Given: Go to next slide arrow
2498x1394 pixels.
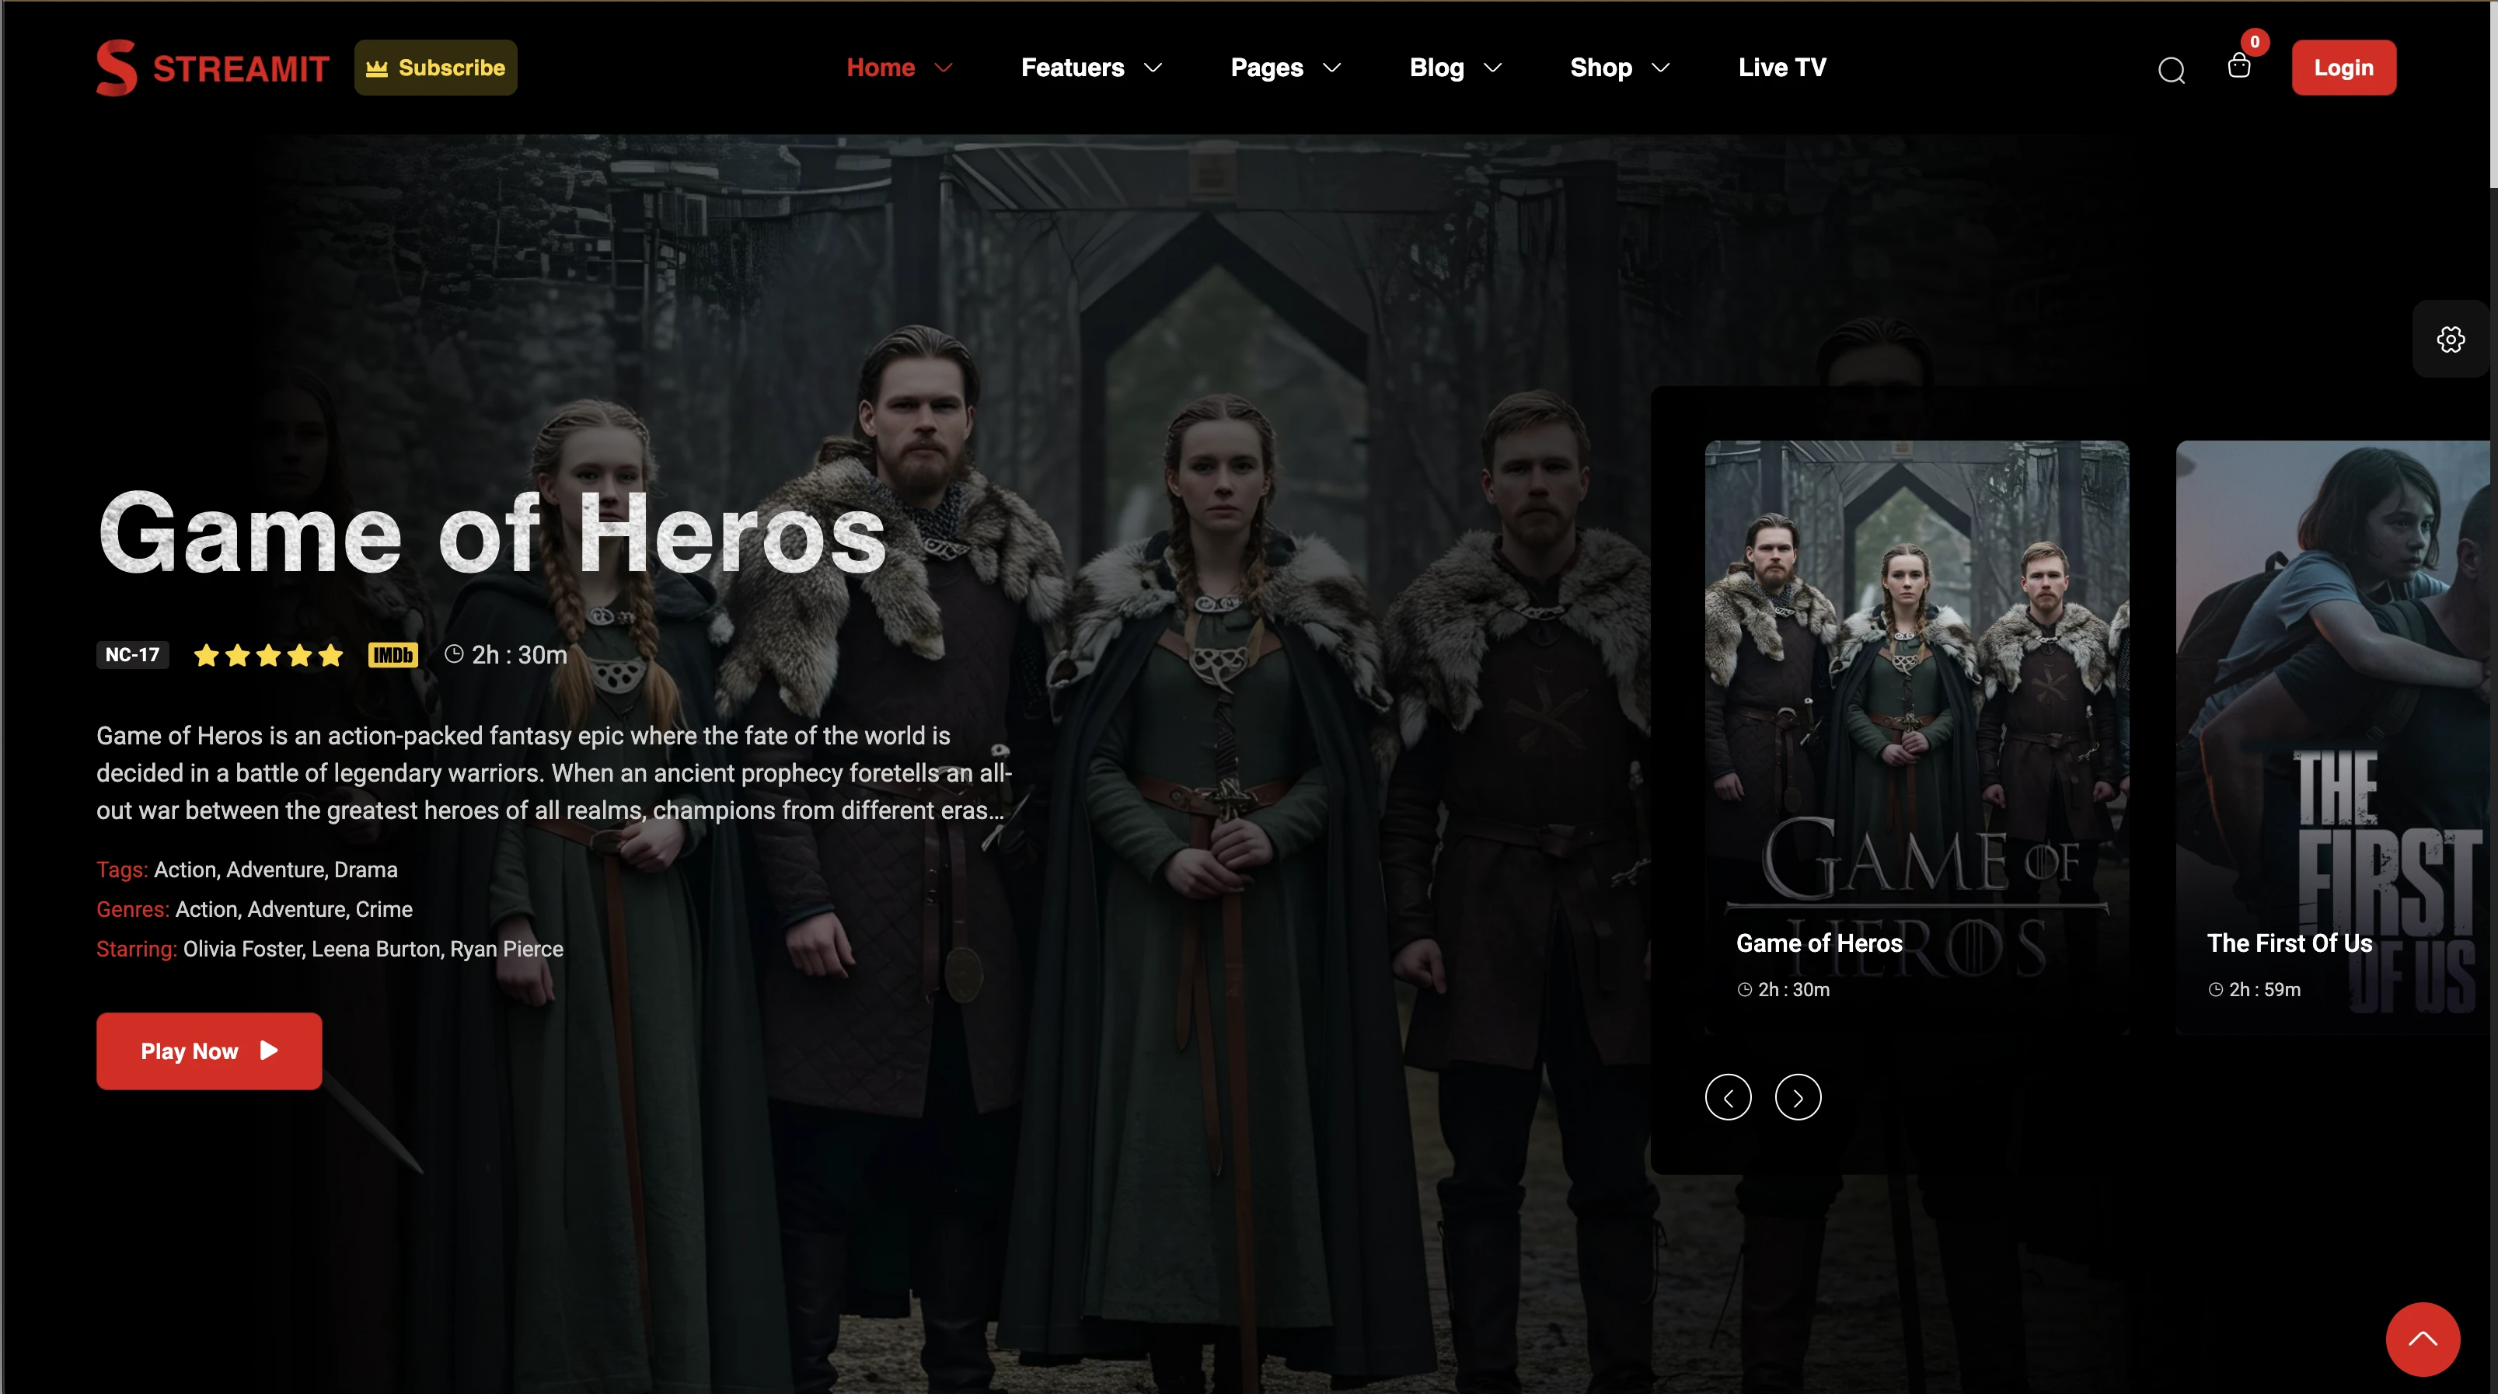Looking at the screenshot, I should 1798,1097.
